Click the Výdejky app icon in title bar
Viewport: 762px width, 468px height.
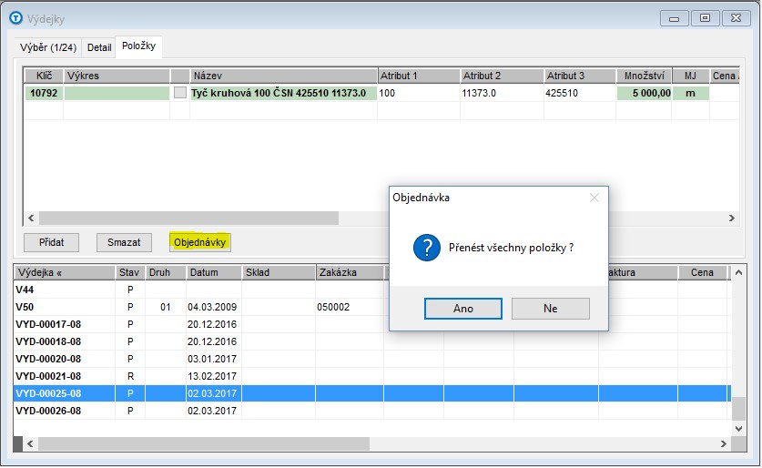click(x=15, y=18)
